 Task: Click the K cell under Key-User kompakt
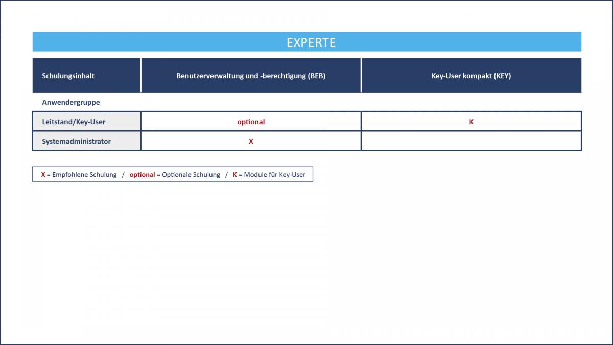coord(471,122)
